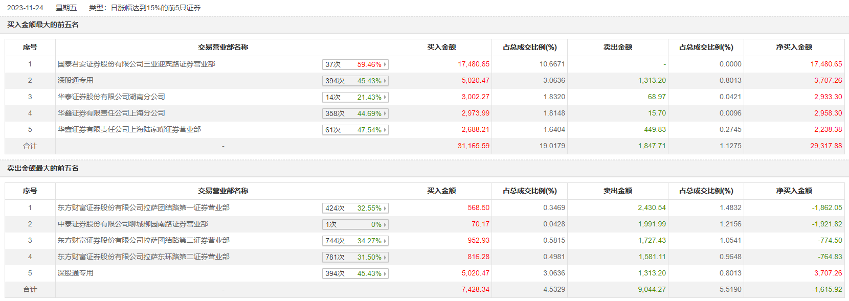The height and width of the screenshot is (301, 849).
Task: Expand the 37次 59.46% dropdown
Action: coord(355,64)
